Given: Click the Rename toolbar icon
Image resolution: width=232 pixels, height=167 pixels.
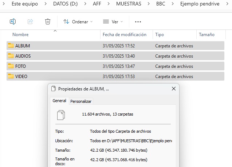Looking at the screenshot, I should tap(13, 22).
